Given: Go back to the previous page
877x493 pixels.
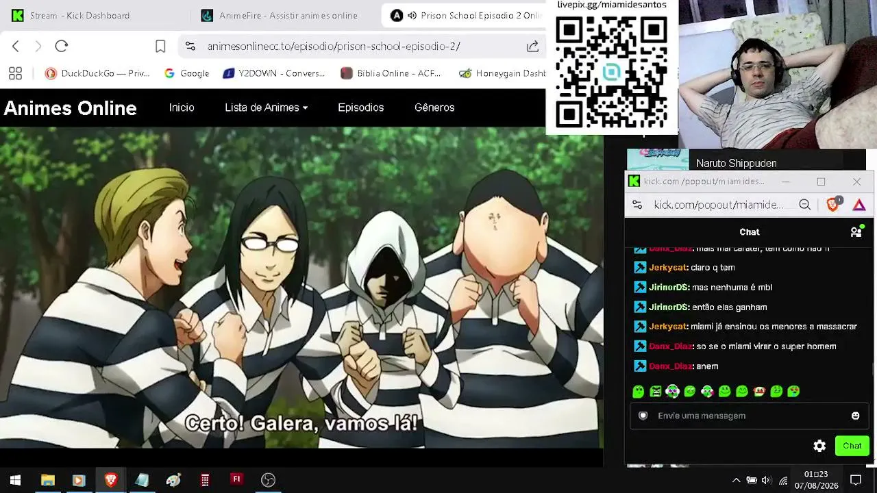Looking at the screenshot, I should click(16, 46).
